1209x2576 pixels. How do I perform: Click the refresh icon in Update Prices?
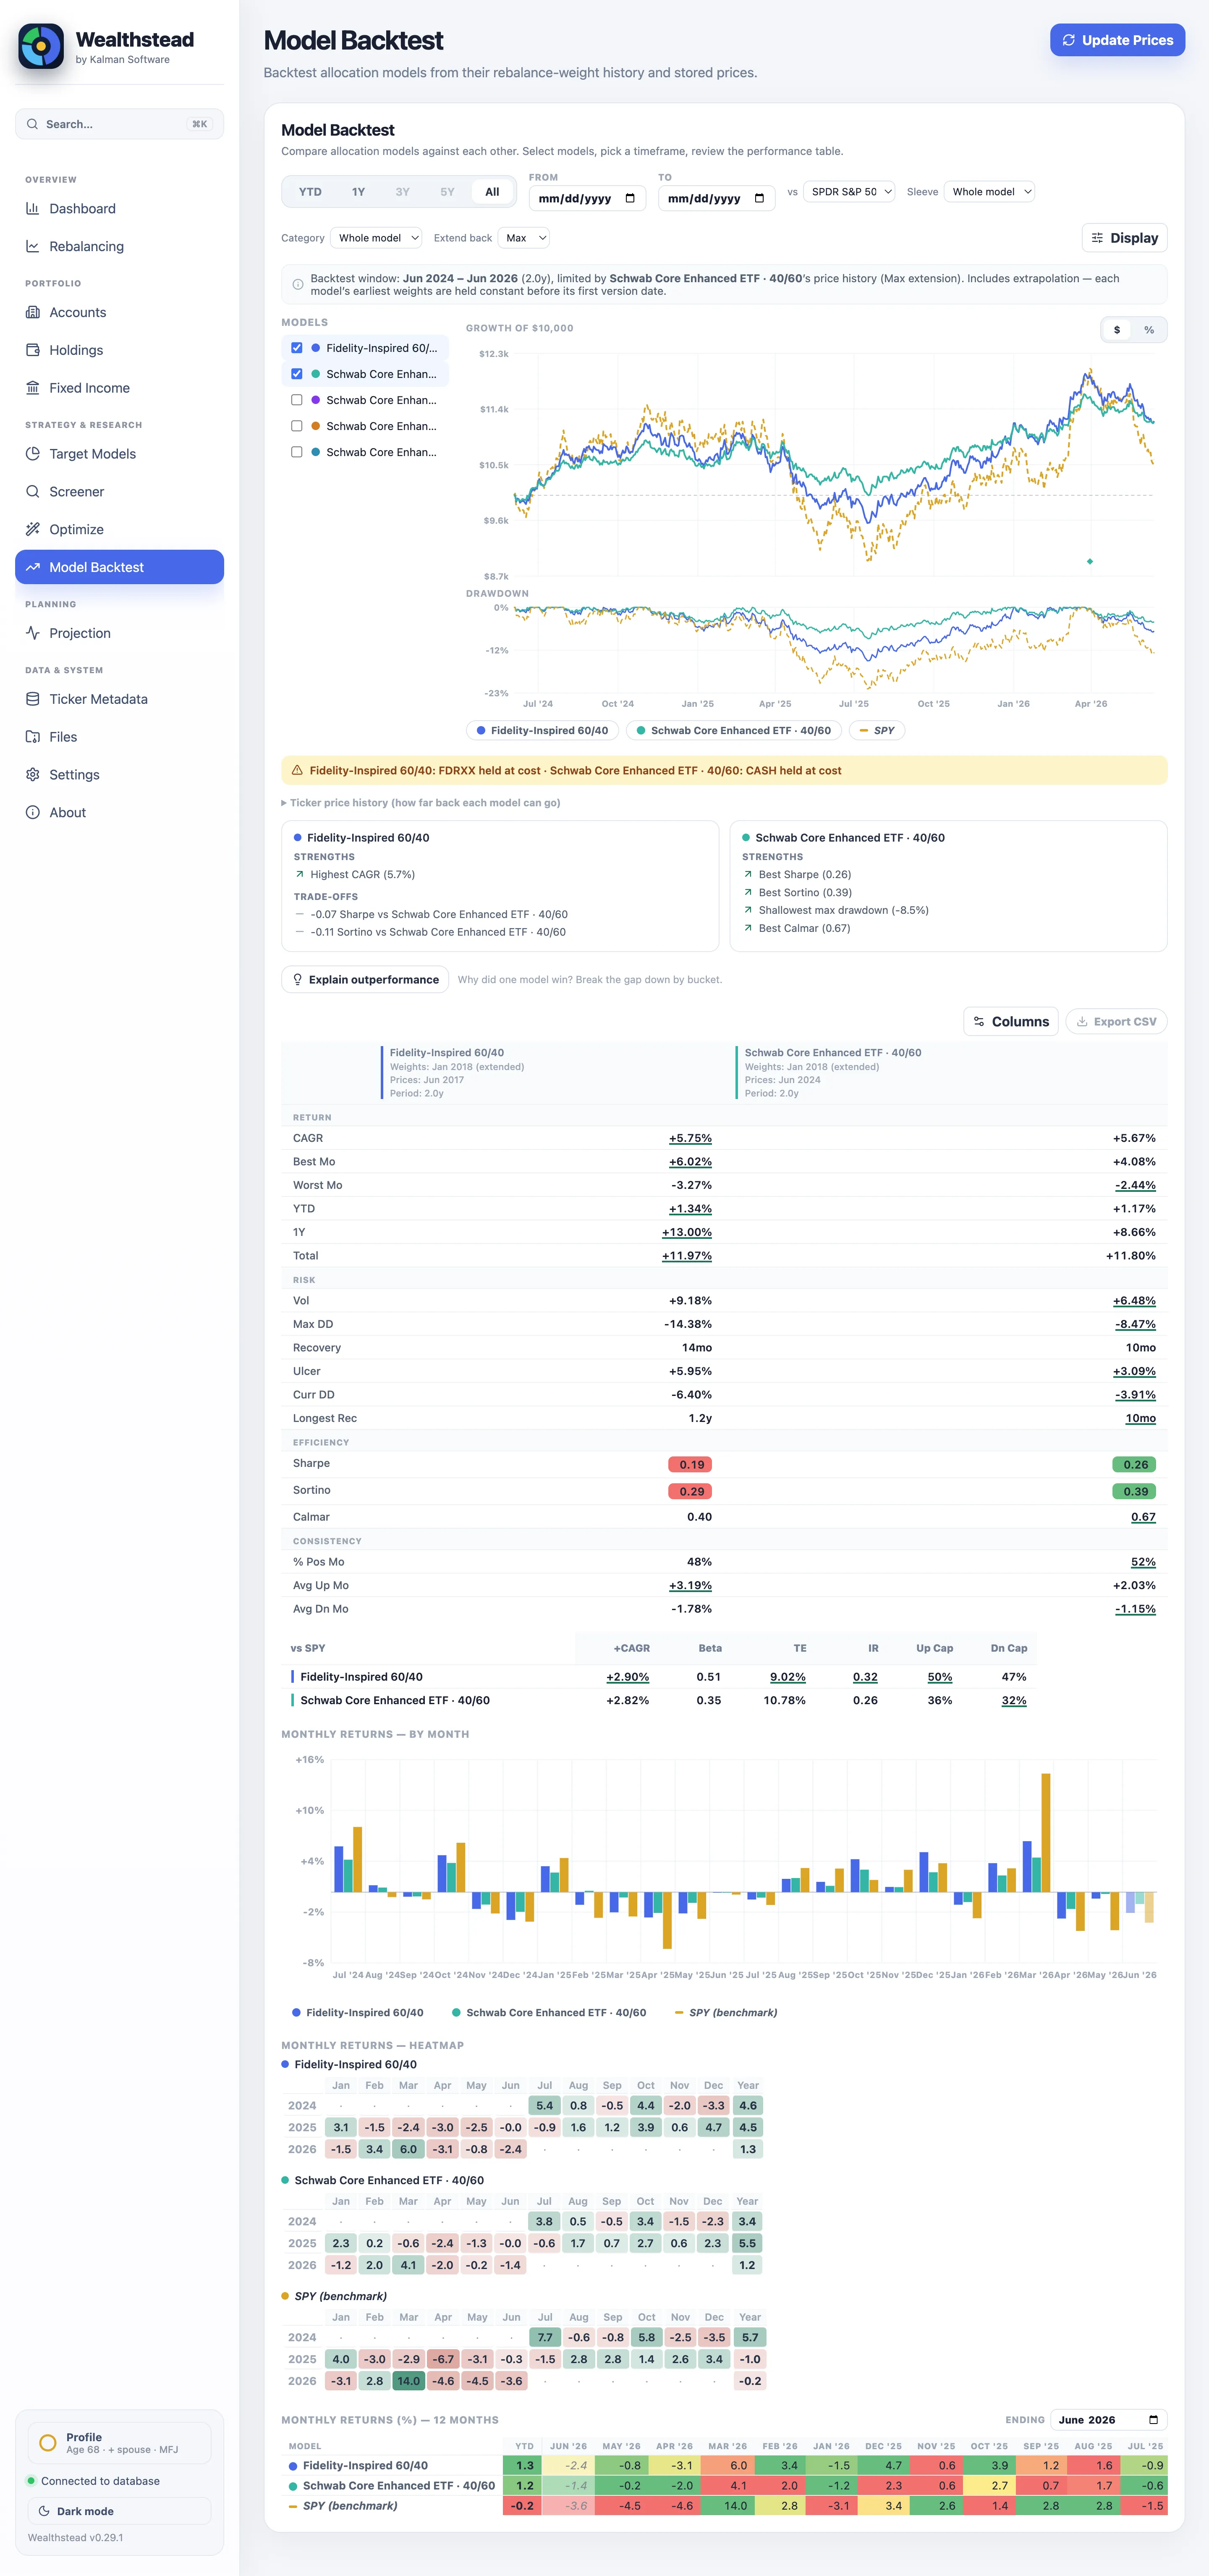click(x=1069, y=40)
